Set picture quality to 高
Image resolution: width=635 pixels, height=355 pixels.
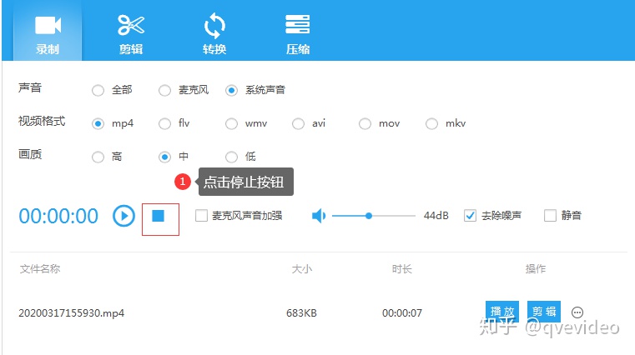[98, 157]
